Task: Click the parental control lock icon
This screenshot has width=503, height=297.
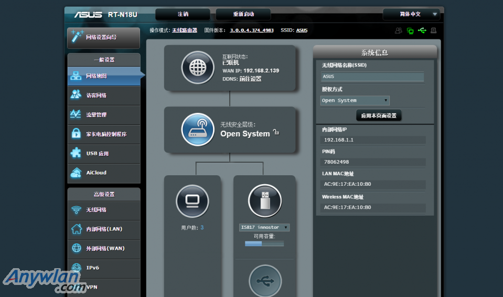Action: [76, 133]
